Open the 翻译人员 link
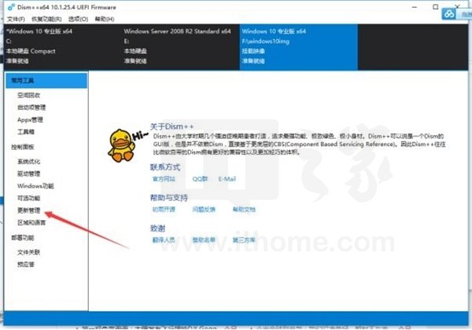472x330 pixels. (x=164, y=240)
